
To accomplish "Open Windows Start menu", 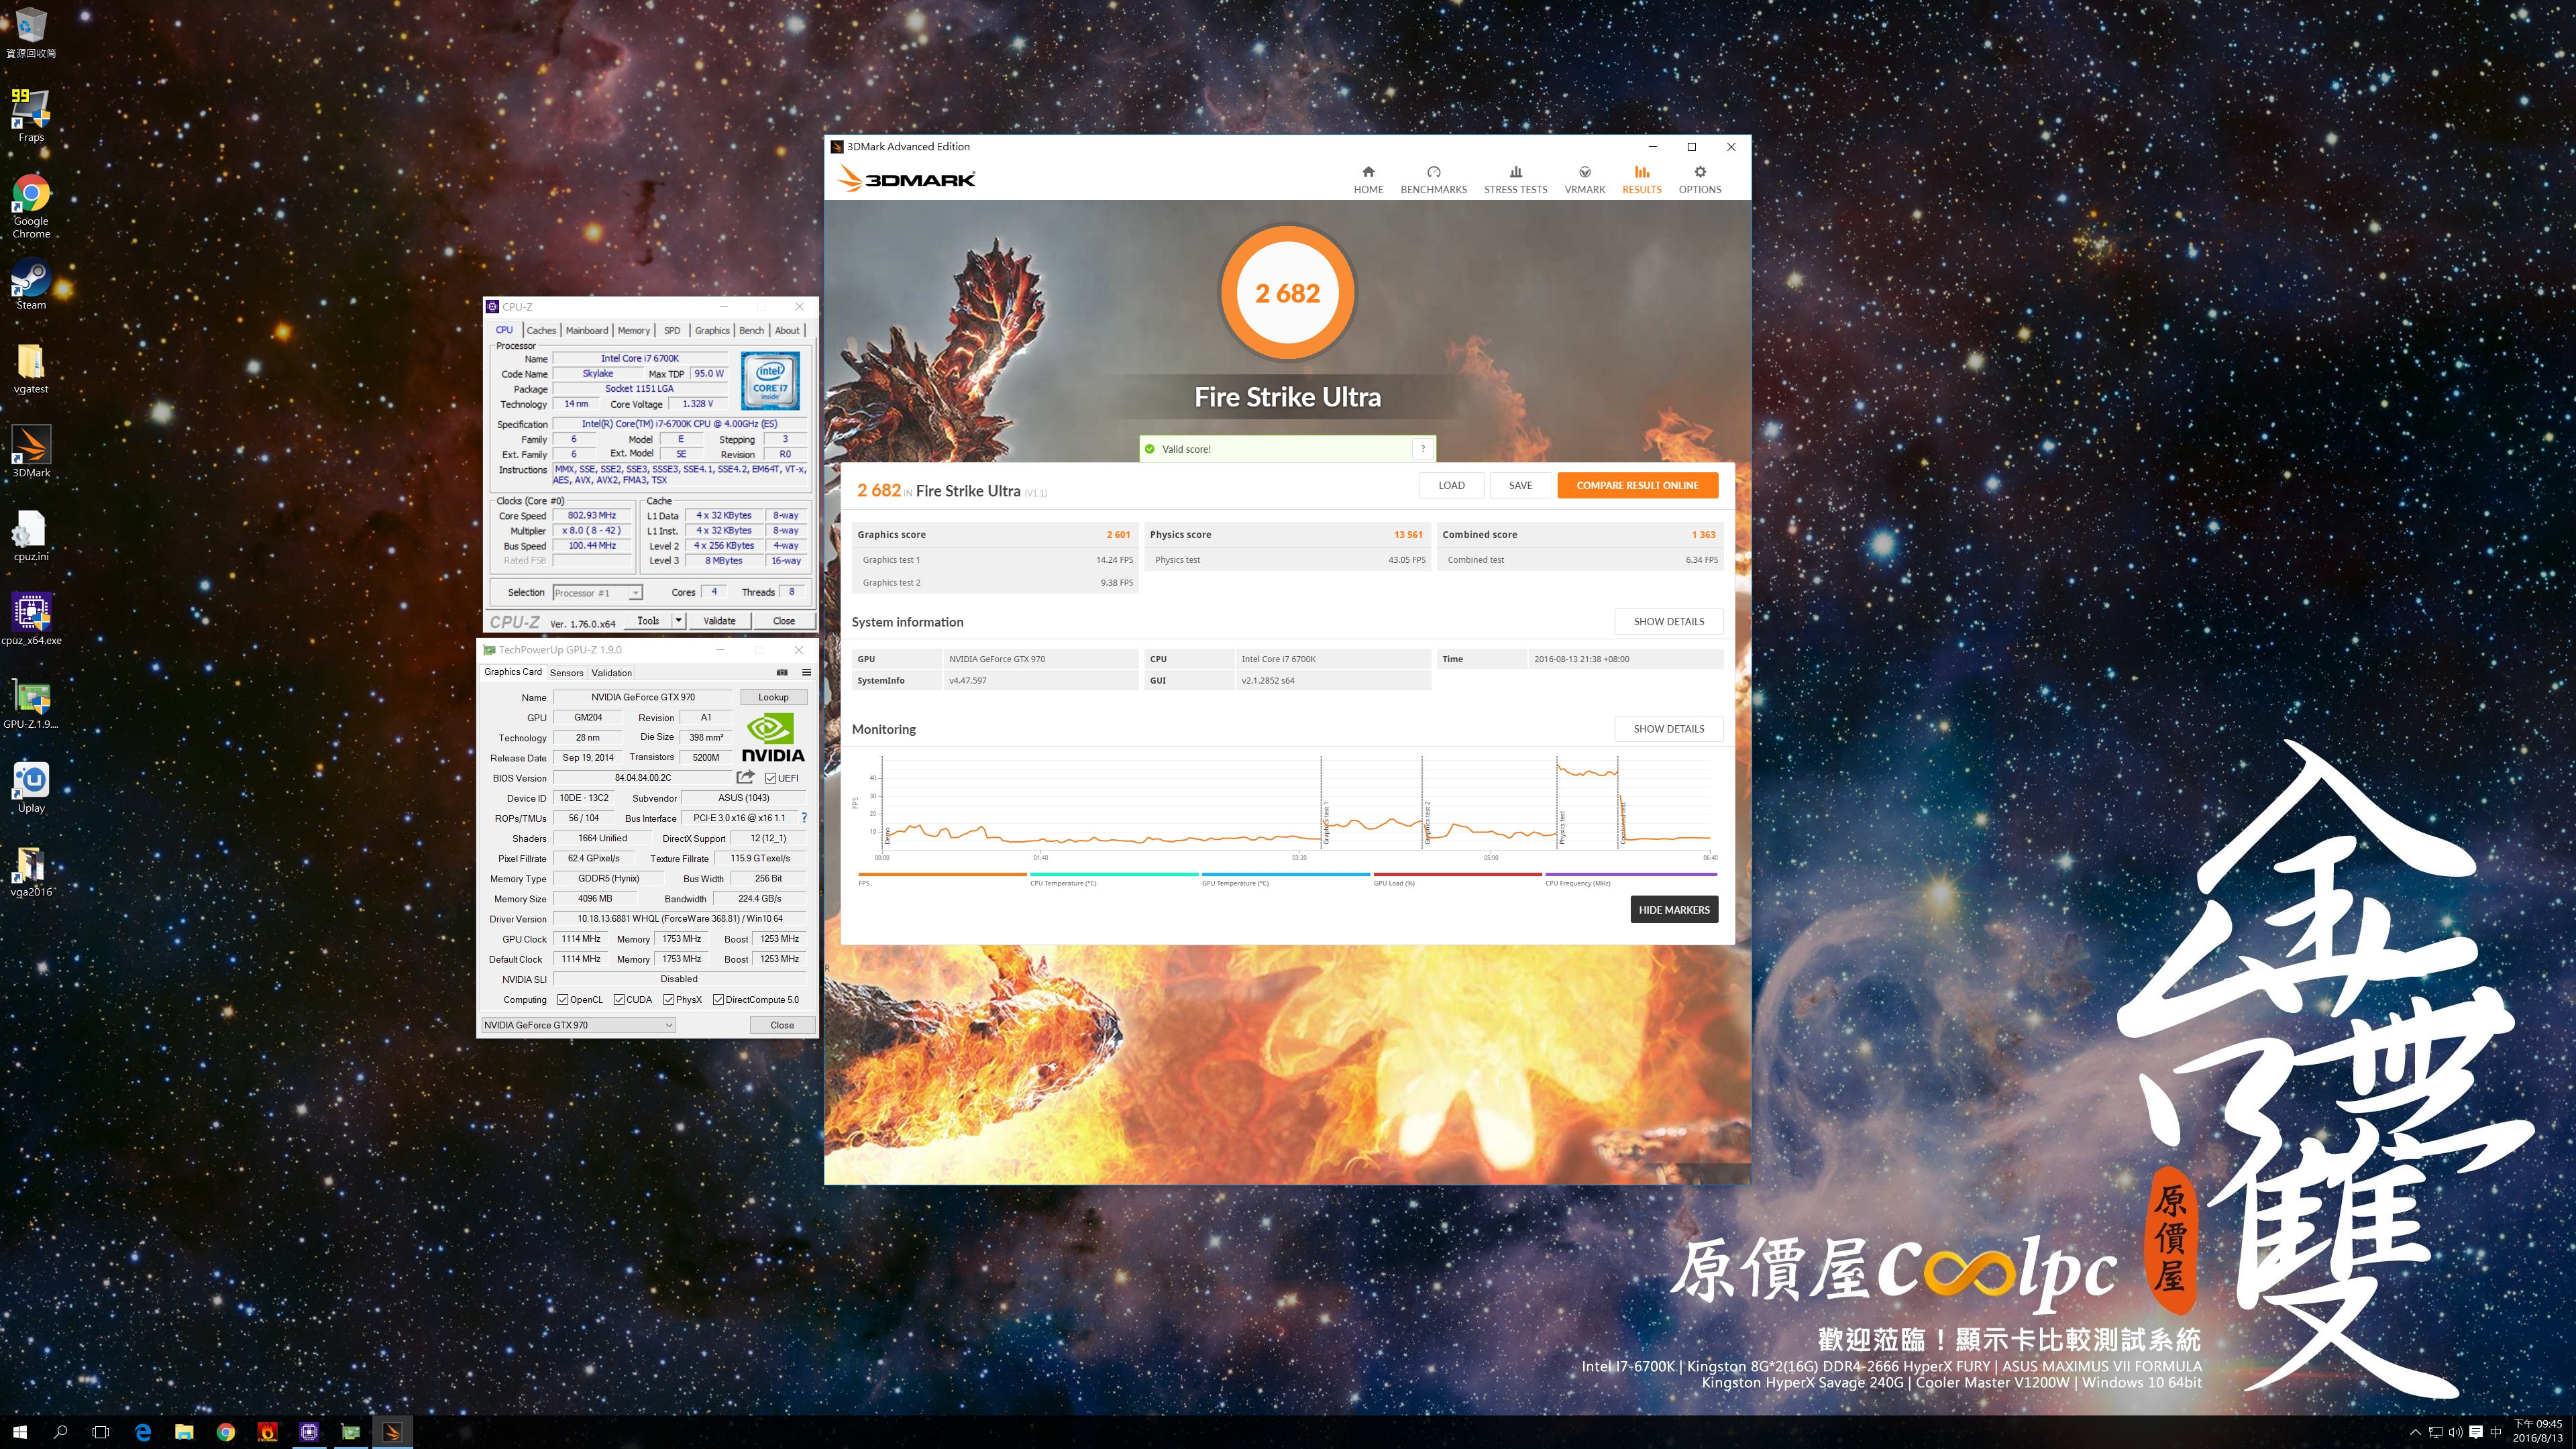I will pyautogui.click(x=20, y=1432).
